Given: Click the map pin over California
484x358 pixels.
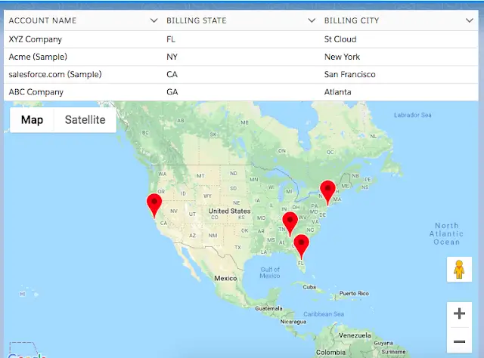Looking at the screenshot, I should [x=154, y=203].
